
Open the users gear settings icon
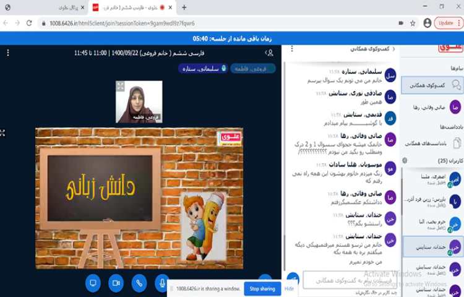click(405, 160)
